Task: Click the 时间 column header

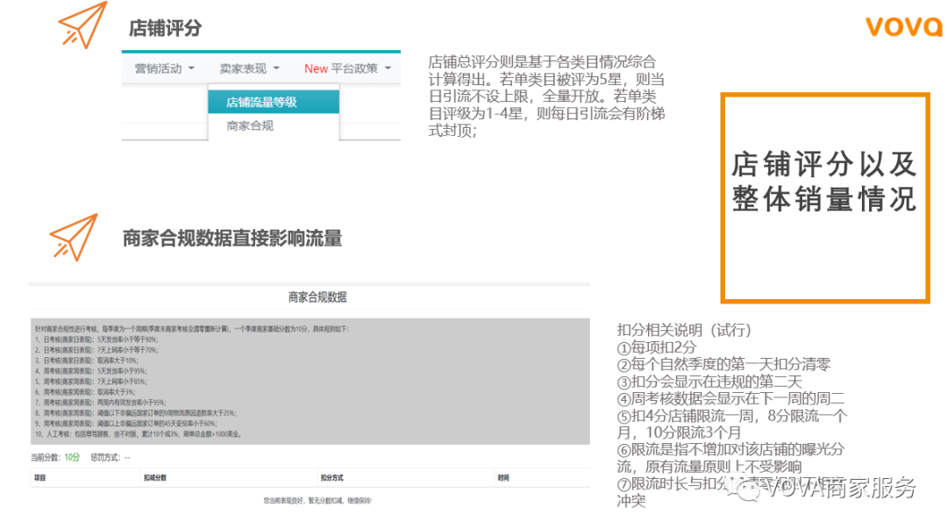Action: click(x=505, y=475)
